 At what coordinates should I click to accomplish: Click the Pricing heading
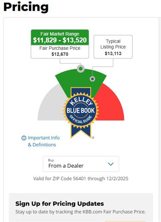click(26, 7)
